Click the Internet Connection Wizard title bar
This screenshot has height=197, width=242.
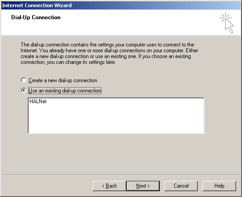pos(121,5)
